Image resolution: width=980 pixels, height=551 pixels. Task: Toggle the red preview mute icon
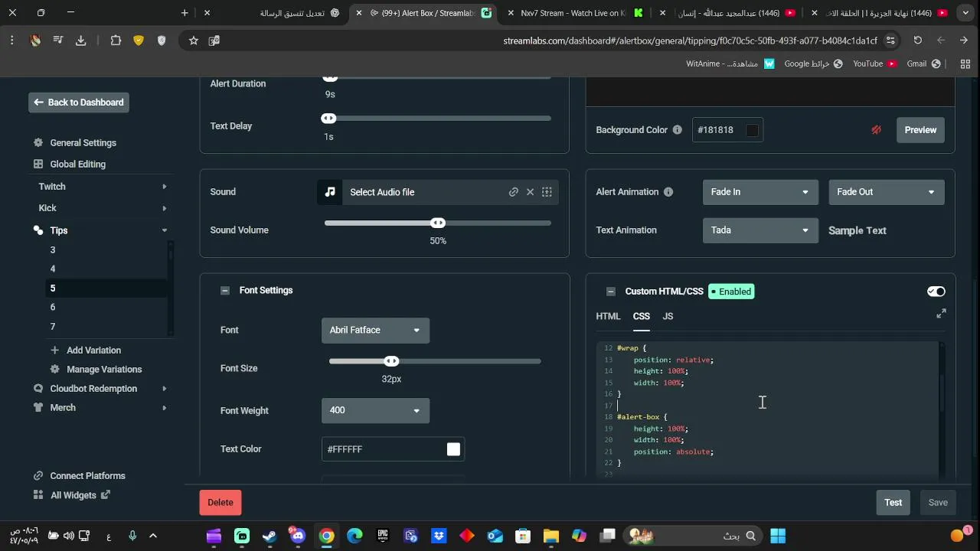tap(877, 130)
